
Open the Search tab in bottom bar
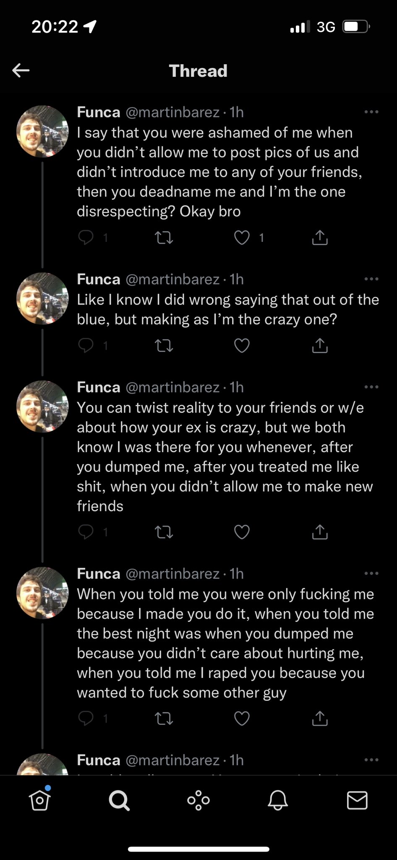pyautogui.click(x=119, y=800)
